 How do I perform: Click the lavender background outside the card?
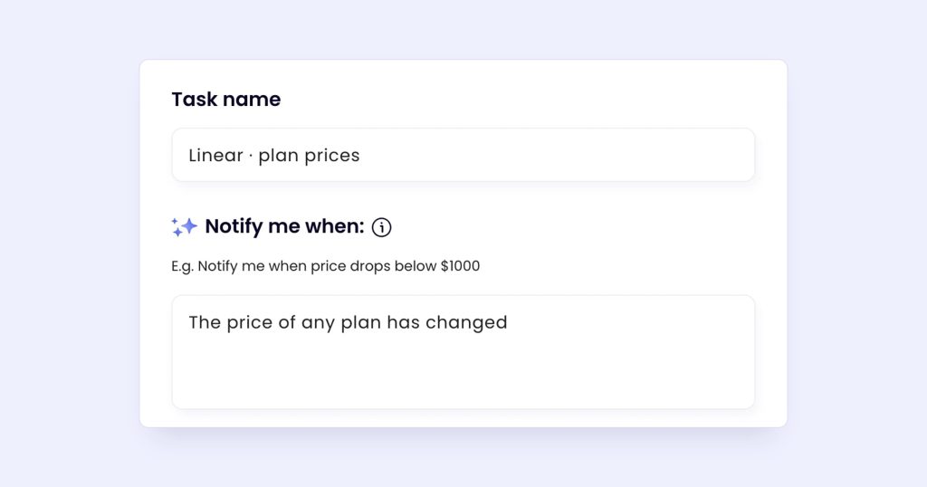[71, 236]
